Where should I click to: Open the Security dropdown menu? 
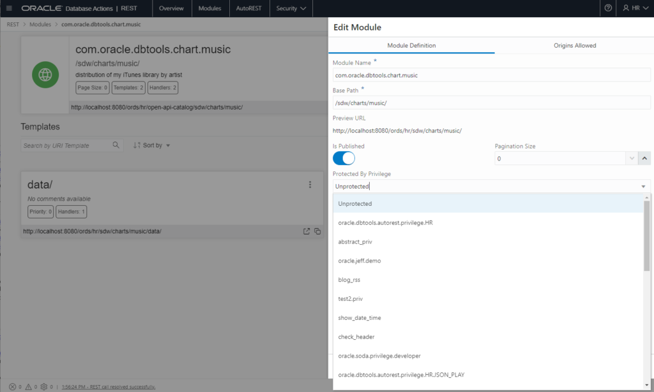(291, 8)
